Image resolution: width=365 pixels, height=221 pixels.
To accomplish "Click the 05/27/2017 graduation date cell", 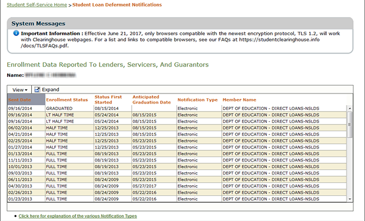I will click(154, 186).
